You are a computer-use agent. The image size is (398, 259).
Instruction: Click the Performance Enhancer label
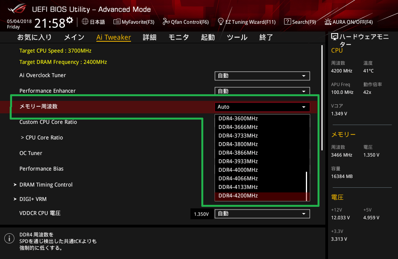[x=47, y=91]
